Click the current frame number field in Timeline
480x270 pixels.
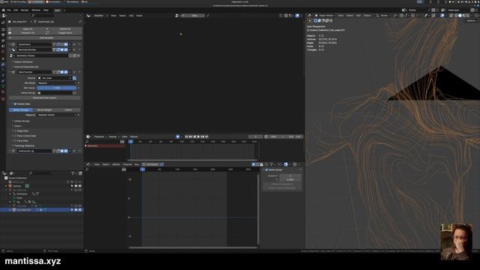tap(256, 136)
